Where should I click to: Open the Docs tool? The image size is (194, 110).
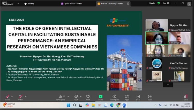(x=138, y=98)
